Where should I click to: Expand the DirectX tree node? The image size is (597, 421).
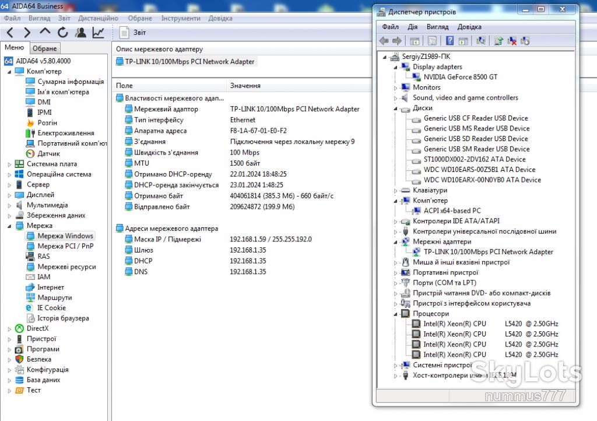(x=9, y=329)
